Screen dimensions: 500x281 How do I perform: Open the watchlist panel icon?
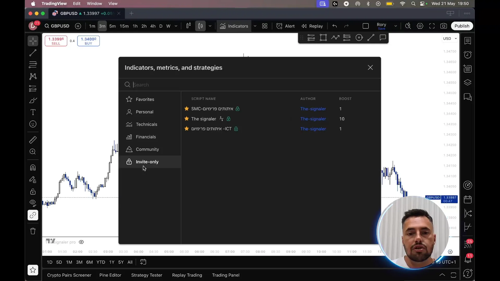(468, 41)
